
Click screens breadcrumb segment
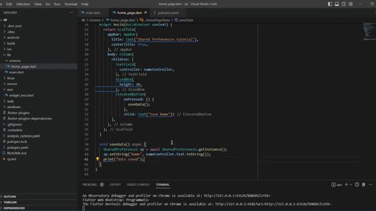(95, 20)
